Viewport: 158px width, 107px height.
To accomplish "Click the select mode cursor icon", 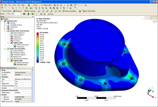I will pos(13,8).
